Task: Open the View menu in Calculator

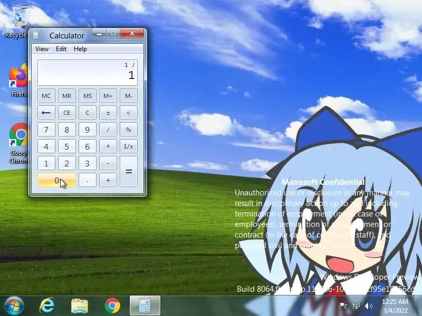Action: [42, 49]
